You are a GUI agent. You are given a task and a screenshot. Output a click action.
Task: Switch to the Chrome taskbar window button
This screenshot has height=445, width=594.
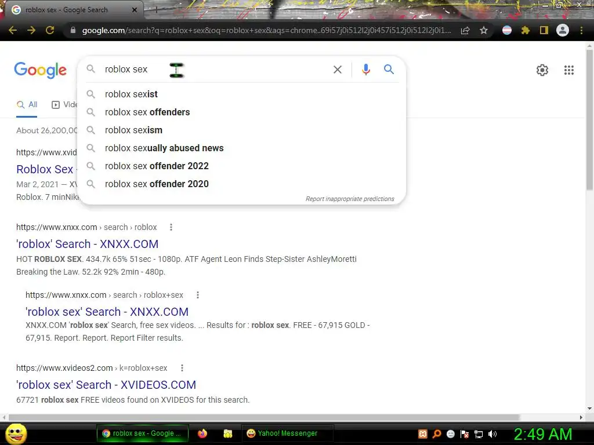click(143, 433)
